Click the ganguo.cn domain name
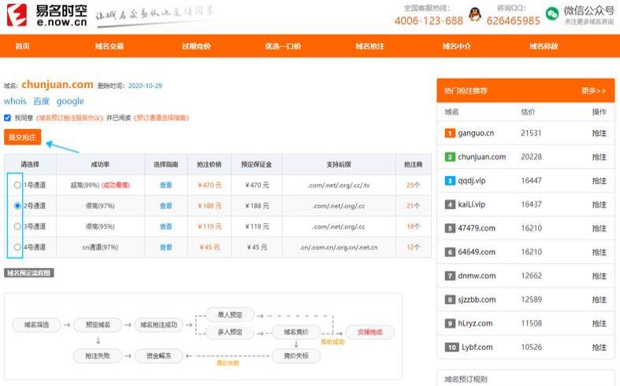The height and width of the screenshot is (386, 620). pyautogui.click(x=476, y=134)
